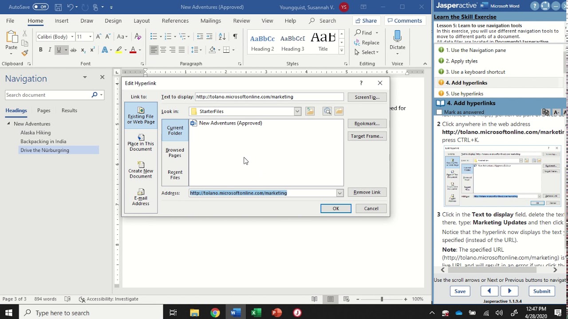
Task: Click the Share button
Action: coord(367,21)
